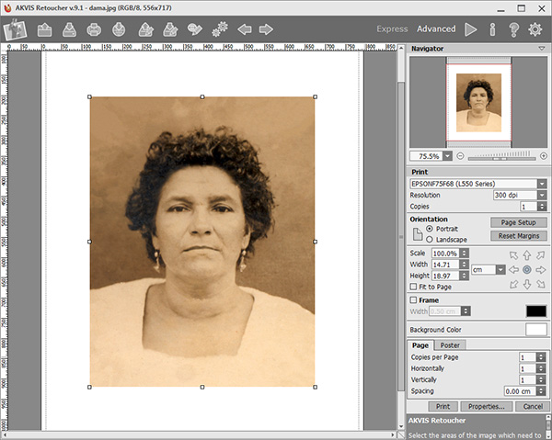Click the Redo right arrow
The width and height of the screenshot is (552, 440).
click(266, 29)
